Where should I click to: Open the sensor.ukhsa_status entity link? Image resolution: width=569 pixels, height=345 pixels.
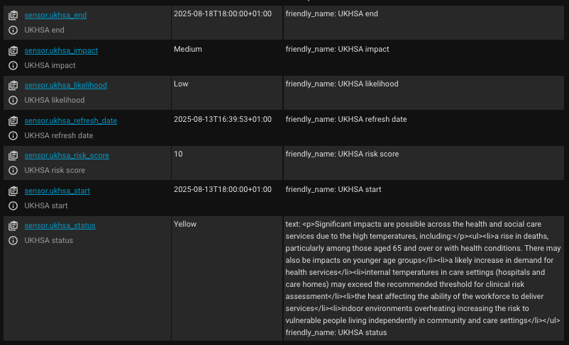[x=60, y=225]
